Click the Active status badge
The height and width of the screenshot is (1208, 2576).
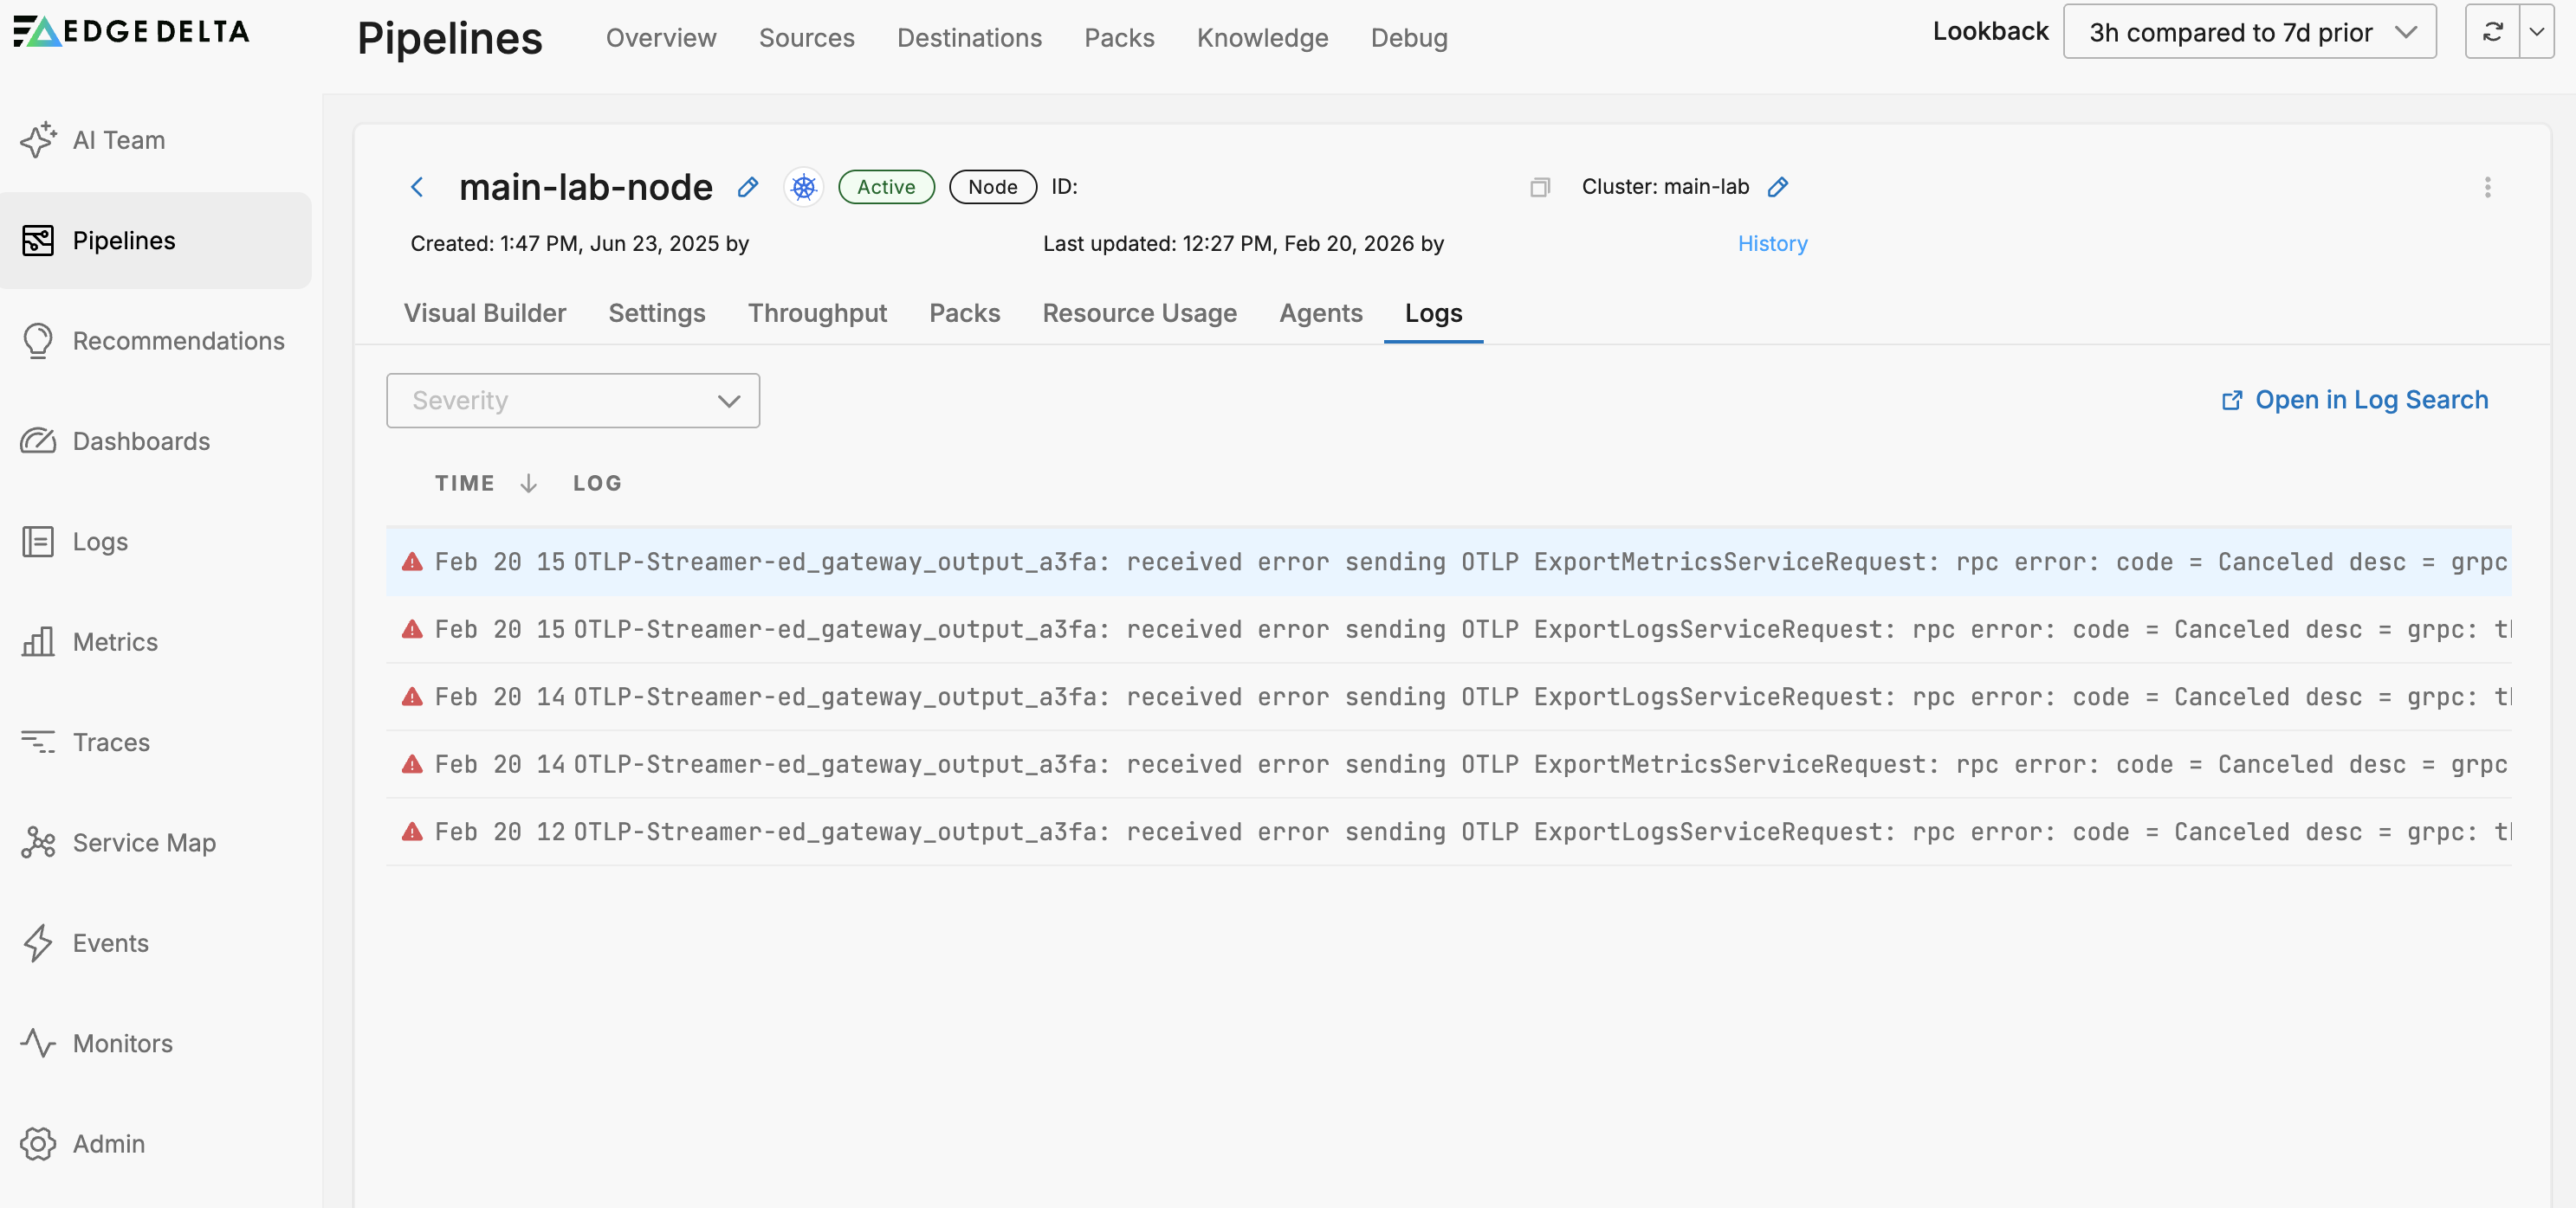[886, 187]
